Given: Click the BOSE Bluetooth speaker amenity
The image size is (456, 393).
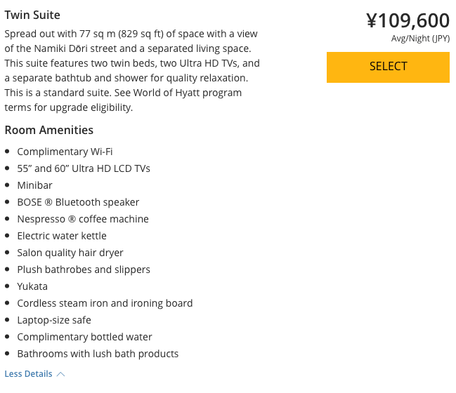Looking at the screenshot, I should point(78,202).
